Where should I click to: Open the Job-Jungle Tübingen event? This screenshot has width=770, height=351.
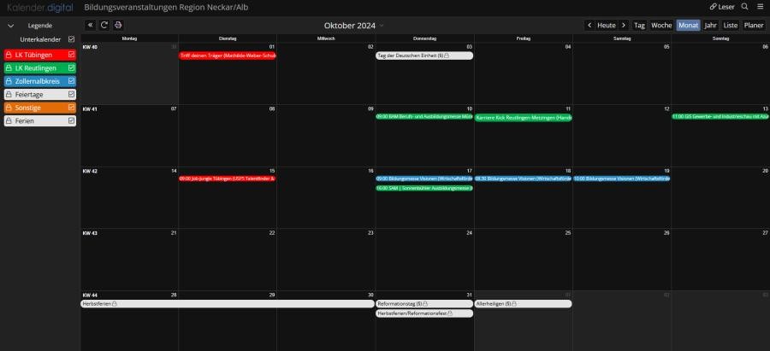click(228, 178)
